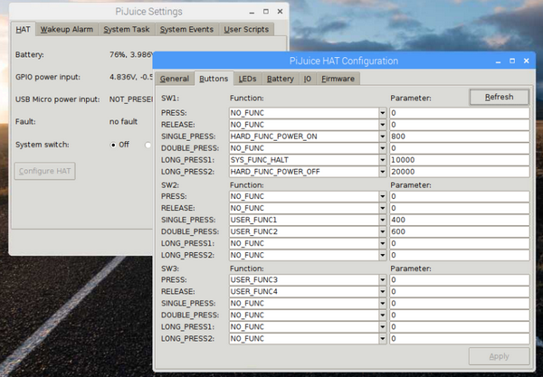Open the Battery tab in HAT Configuration
Viewport: 543px width, 377px height.
(x=281, y=79)
